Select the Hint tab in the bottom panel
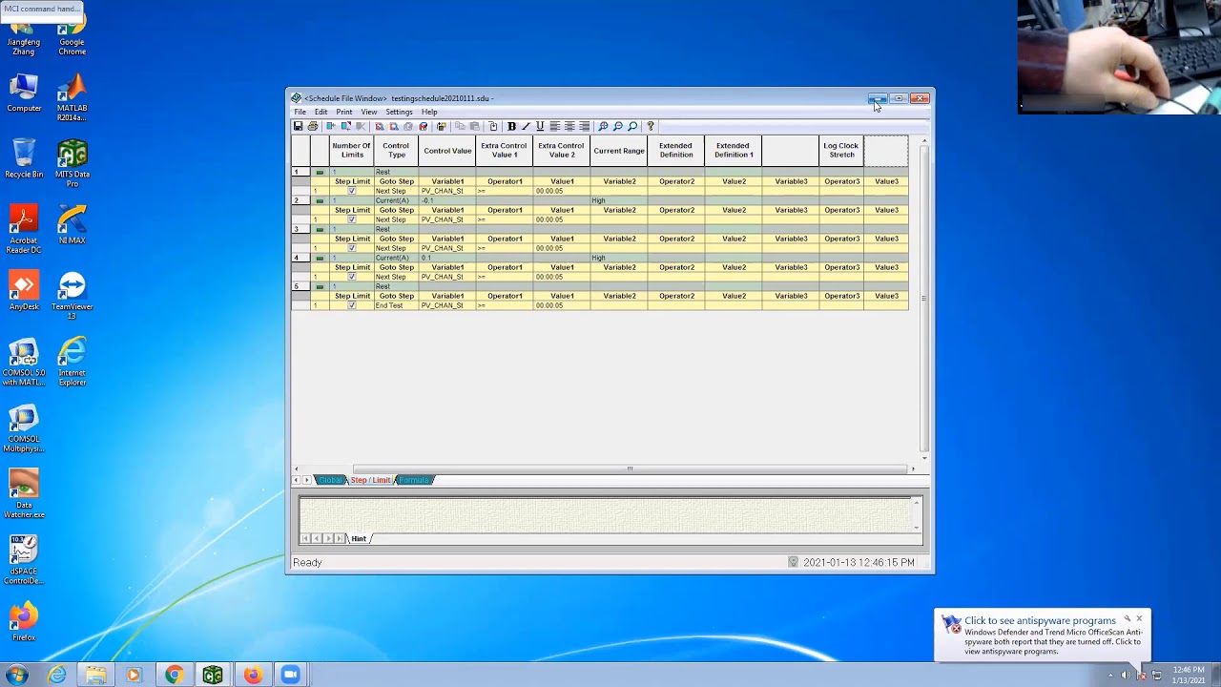Viewport: 1221px width, 687px height. click(x=359, y=538)
